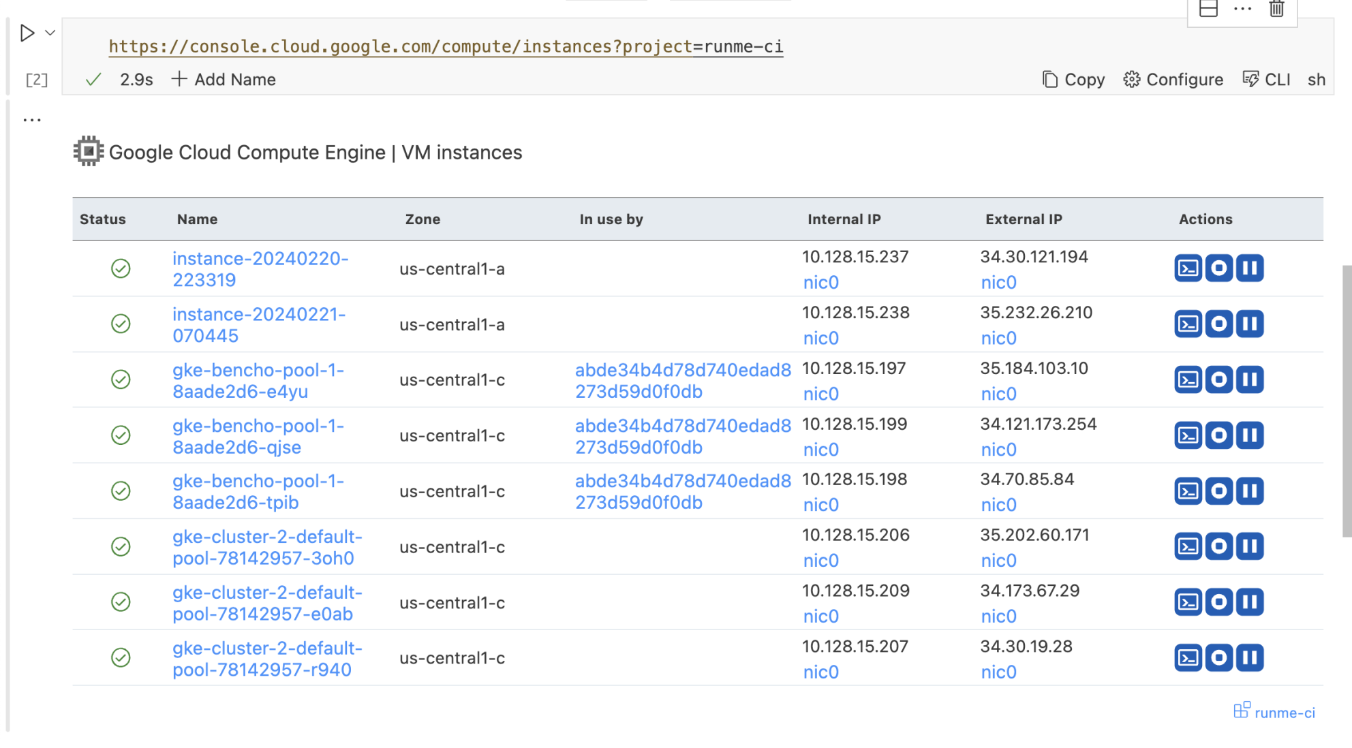Open SSH terminal for pool-78142957-3oh0
Screen dimensions: 1352x748
(1188, 546)
